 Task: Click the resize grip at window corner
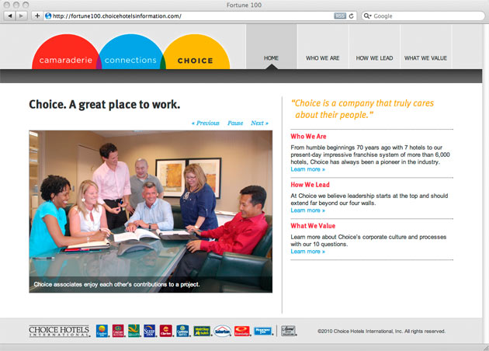coord(485,347)
